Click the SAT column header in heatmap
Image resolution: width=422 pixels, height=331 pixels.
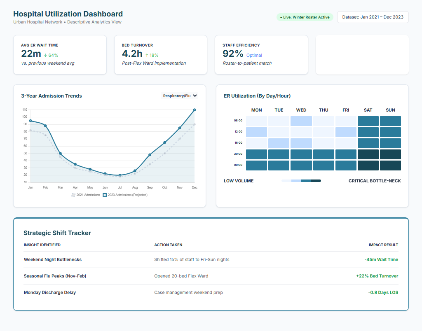click(x=368, y=110)
